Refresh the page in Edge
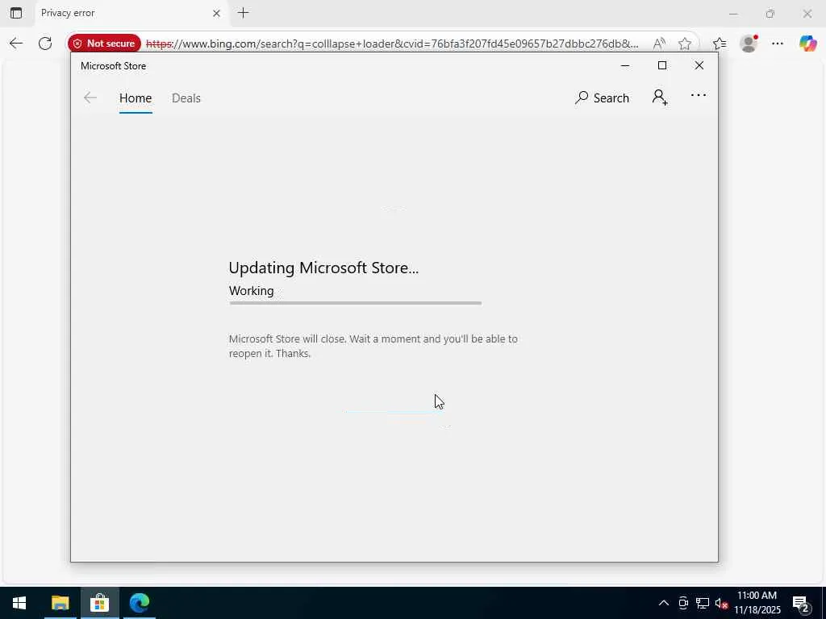This screenshot has width=826, height=619. coord(45,44)
